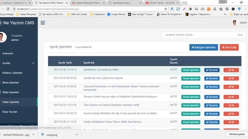This screenshot has height=139, width=248.
Task: Click Resim İşlemleri for İmar Kanunu row
Action: 191,105
